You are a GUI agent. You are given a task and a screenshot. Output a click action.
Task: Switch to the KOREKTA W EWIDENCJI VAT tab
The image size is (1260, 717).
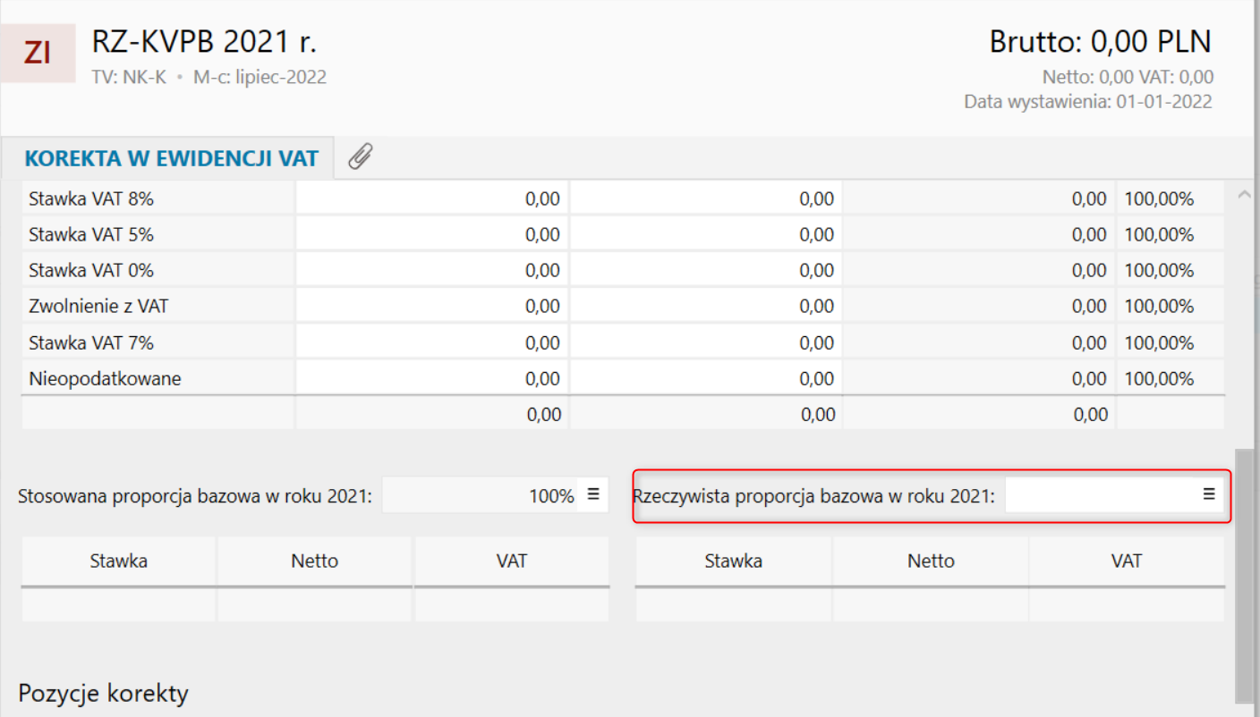click(171, 159)
